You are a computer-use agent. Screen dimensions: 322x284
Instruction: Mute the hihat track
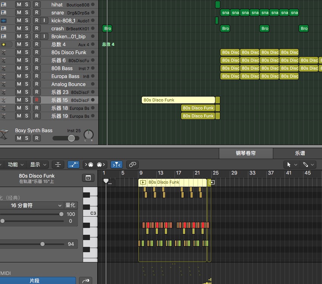(x=19, y=5)
